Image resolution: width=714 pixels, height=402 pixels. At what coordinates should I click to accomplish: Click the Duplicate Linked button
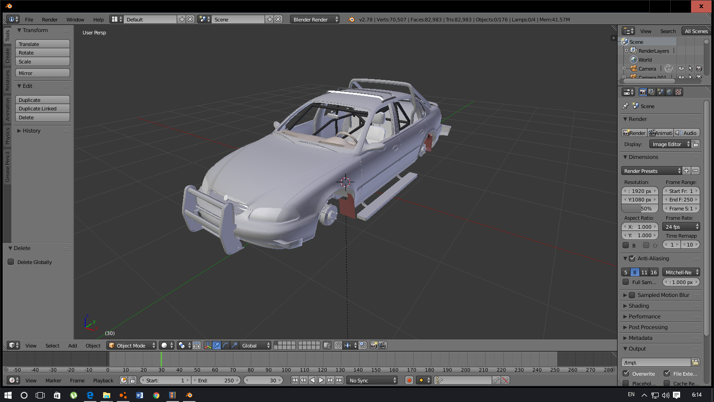(42, 109)
